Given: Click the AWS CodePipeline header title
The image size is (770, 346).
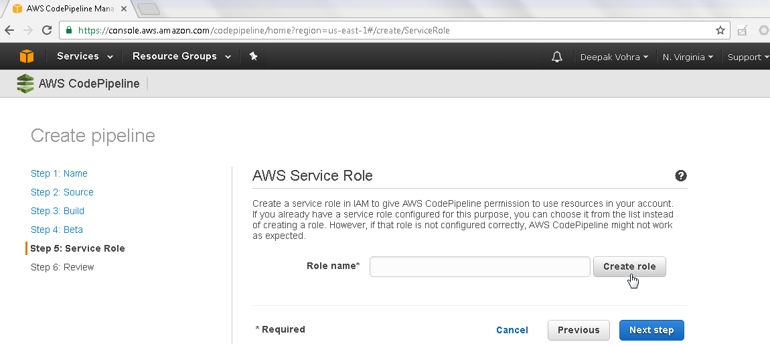Looking at the screenshot, I should 89,84.
